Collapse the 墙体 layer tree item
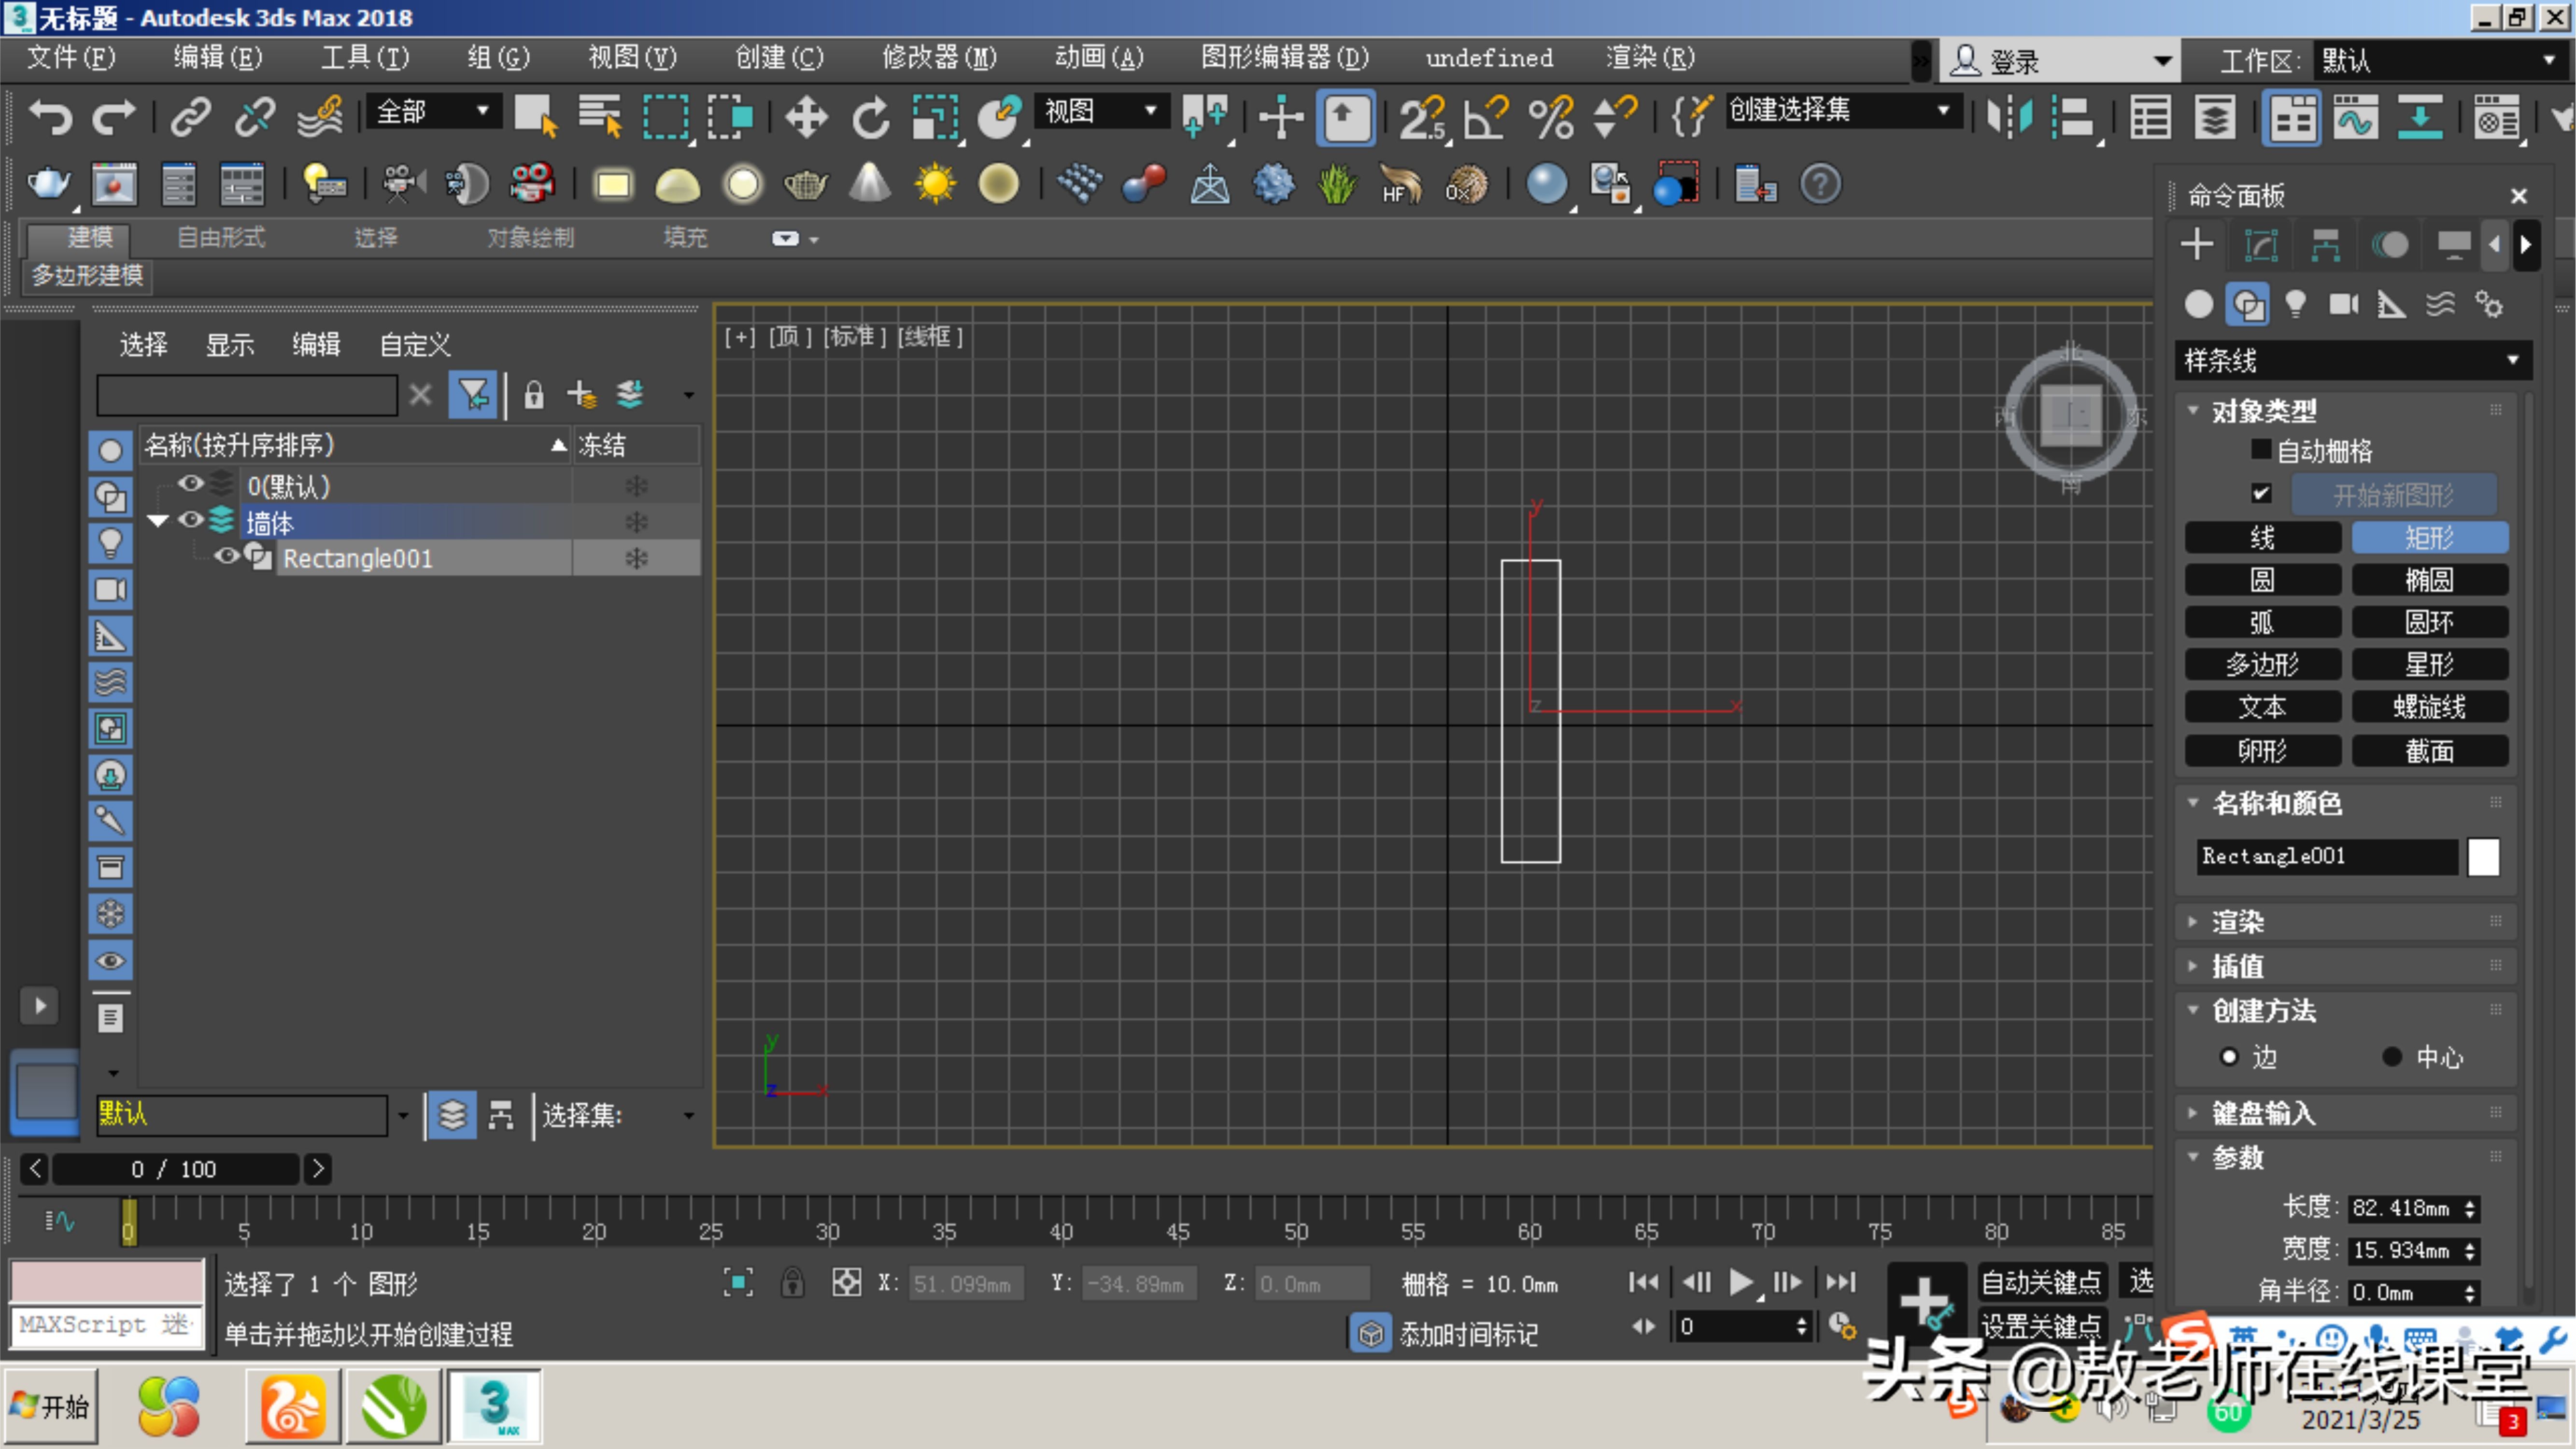This screenshot has height=1449, width=2576. pyautogui.click(x=157, y=521)
